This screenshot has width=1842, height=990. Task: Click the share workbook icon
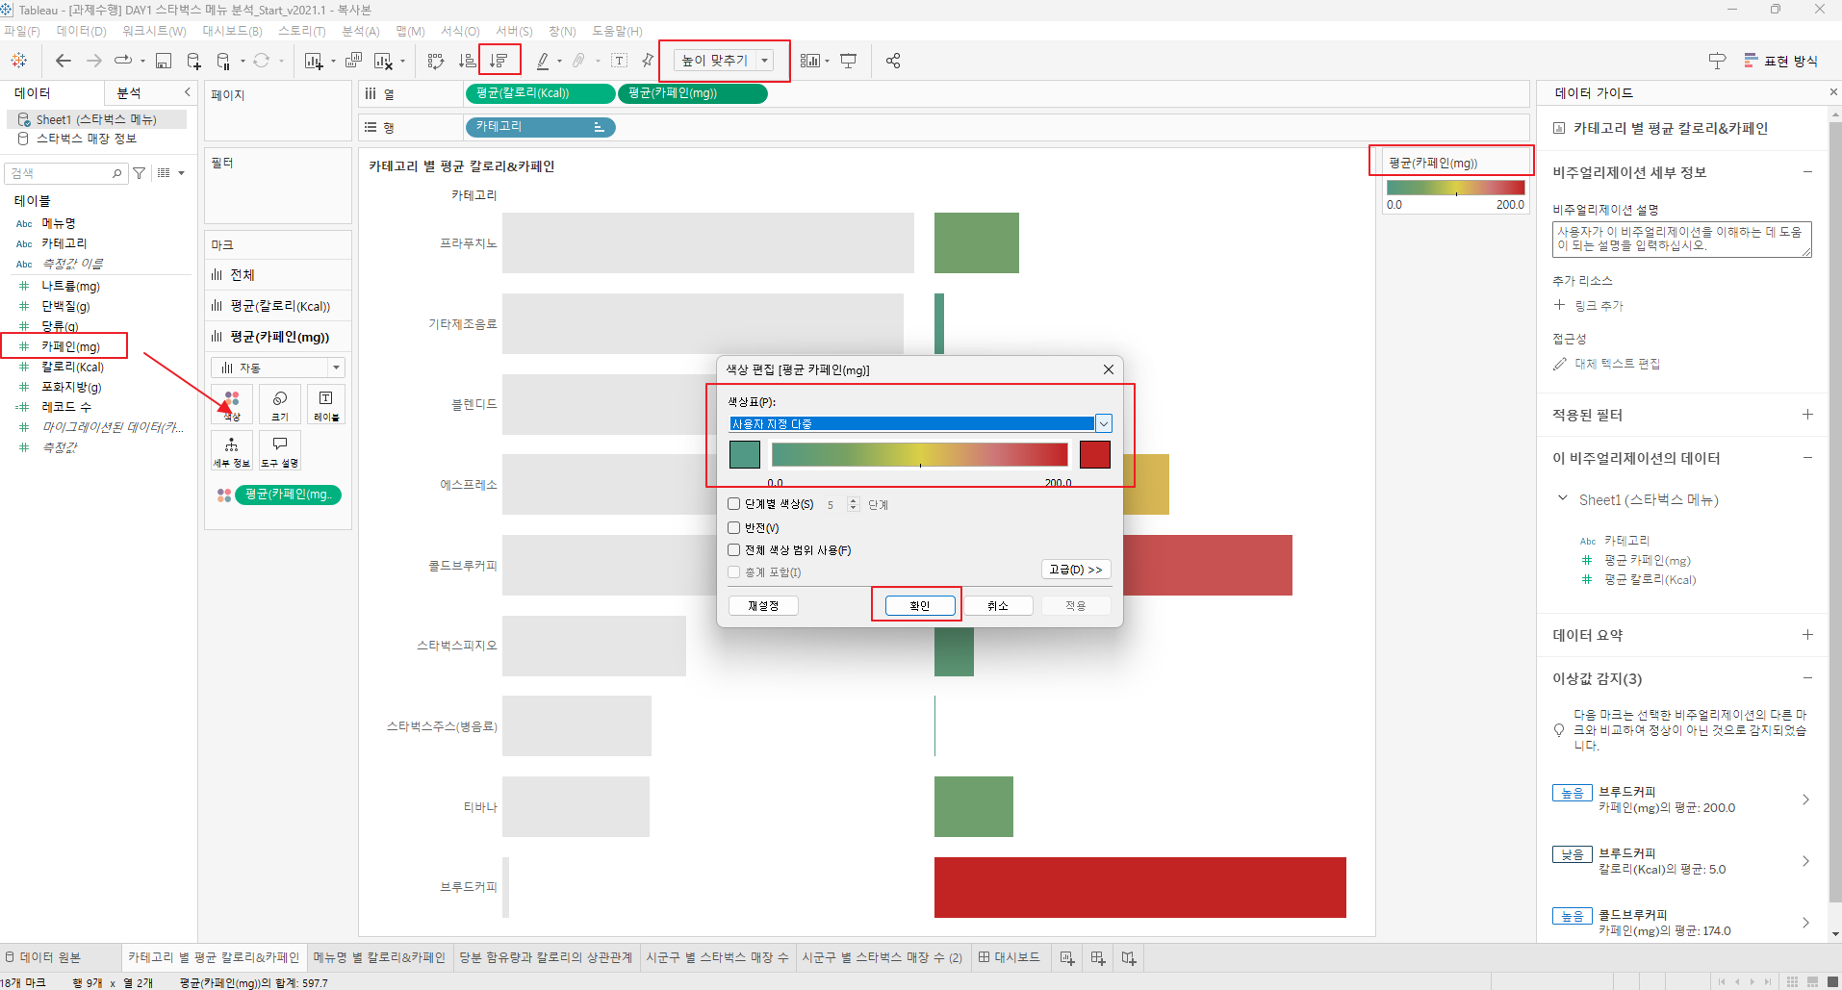pos(893,61)
